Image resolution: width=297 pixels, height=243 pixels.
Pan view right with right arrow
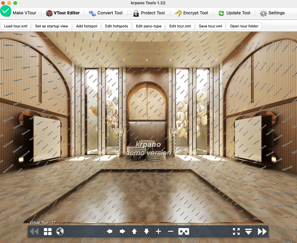pyautogui.click(x=122, y=231)
